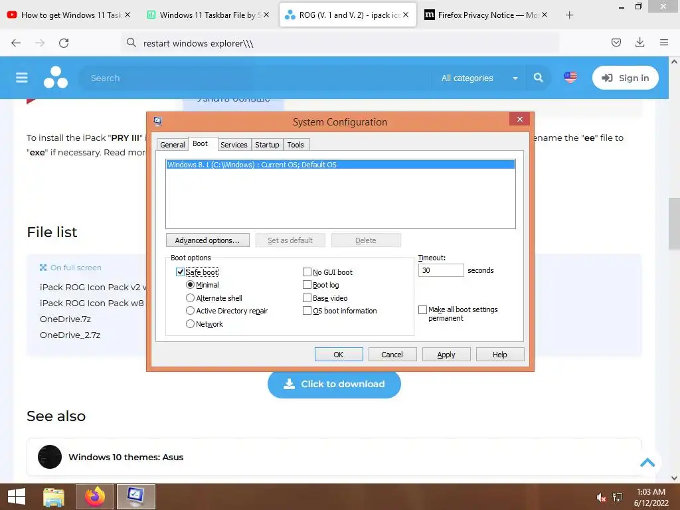
Task: Open File Explorer from the taskbar
Action: [54, 497]
